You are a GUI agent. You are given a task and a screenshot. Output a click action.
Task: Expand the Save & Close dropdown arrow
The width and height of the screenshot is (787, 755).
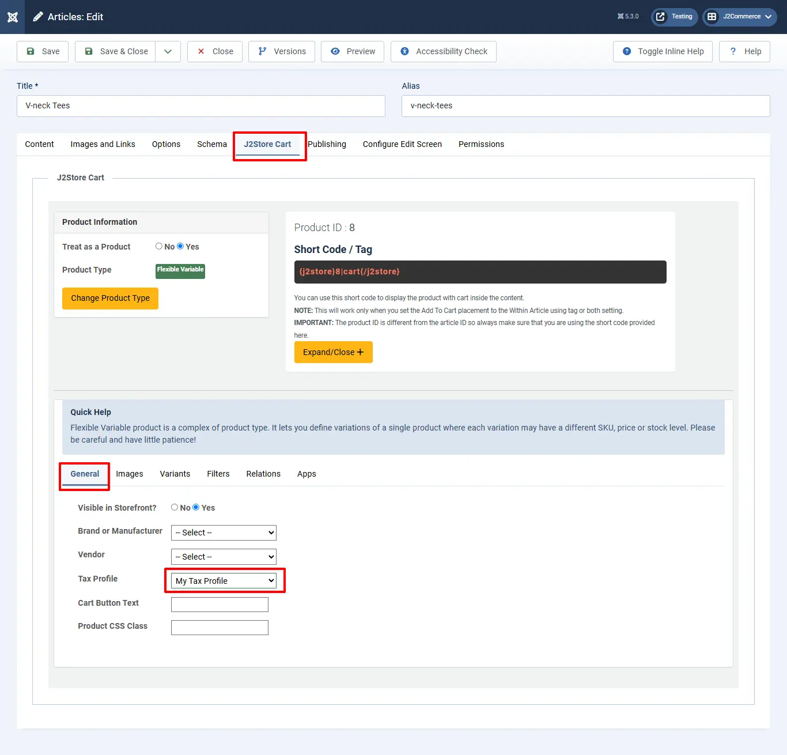pos(168,51)
